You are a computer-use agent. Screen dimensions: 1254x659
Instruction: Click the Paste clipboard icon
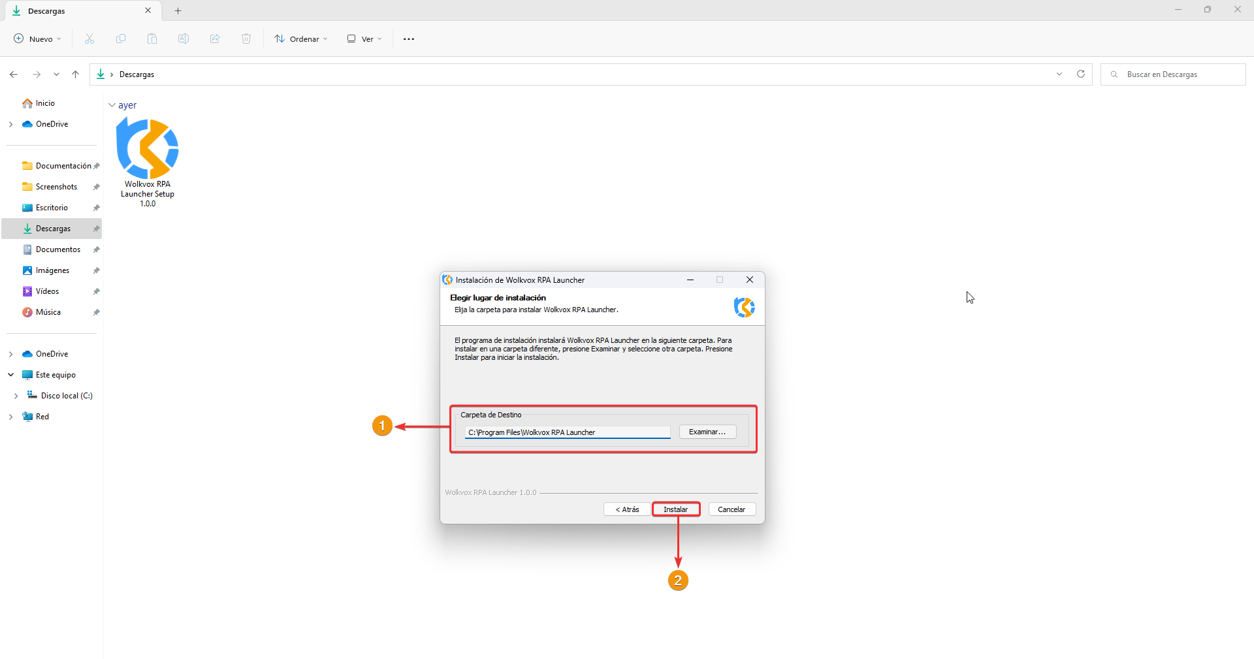[x=152, y=39]
